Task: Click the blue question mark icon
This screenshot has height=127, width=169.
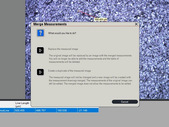Action: 41,33
